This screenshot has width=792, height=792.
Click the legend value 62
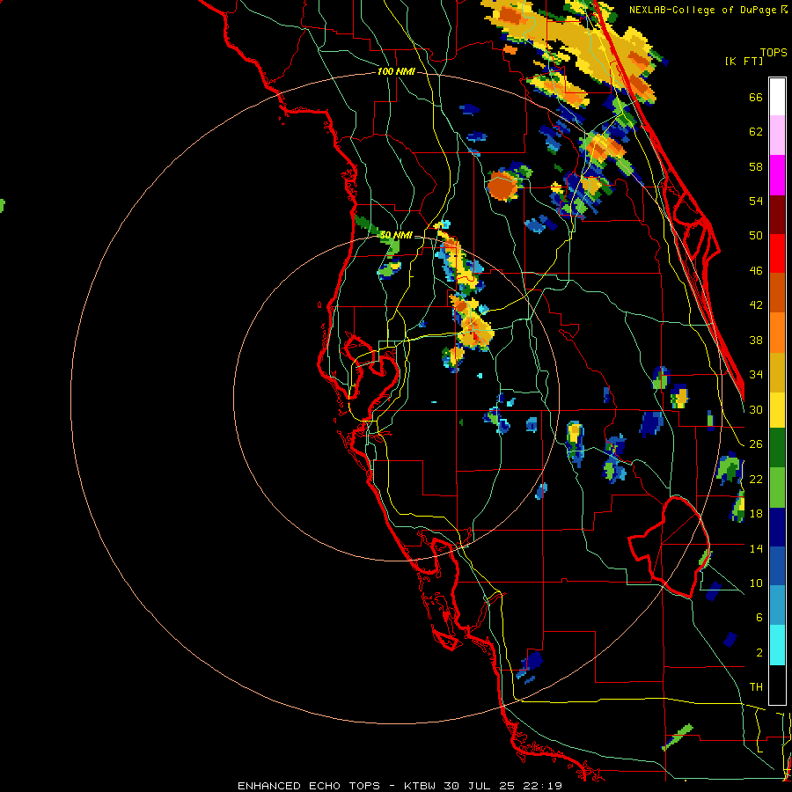pyautogui.click(x=756, y=132)
